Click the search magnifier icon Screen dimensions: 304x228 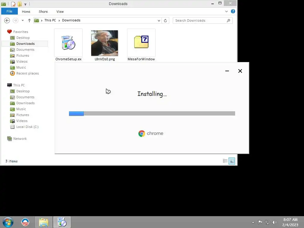(228, 20)
